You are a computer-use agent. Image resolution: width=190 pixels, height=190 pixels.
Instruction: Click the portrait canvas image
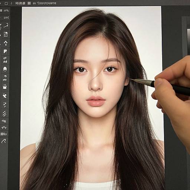(92, 98)
